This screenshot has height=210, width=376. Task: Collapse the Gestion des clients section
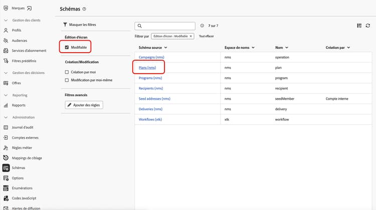(6, 20)
